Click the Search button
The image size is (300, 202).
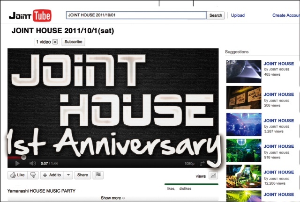tap(216, 15)
